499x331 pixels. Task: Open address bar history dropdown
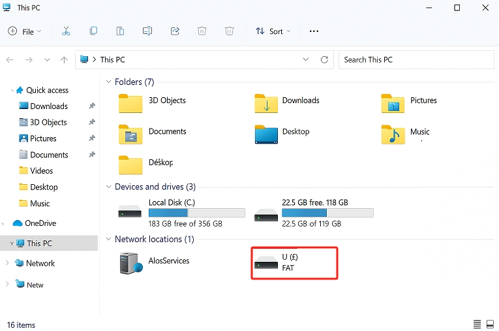click(x=305, y=59)
